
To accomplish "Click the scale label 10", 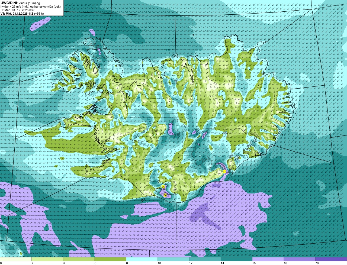I will [x=159, y=263].
